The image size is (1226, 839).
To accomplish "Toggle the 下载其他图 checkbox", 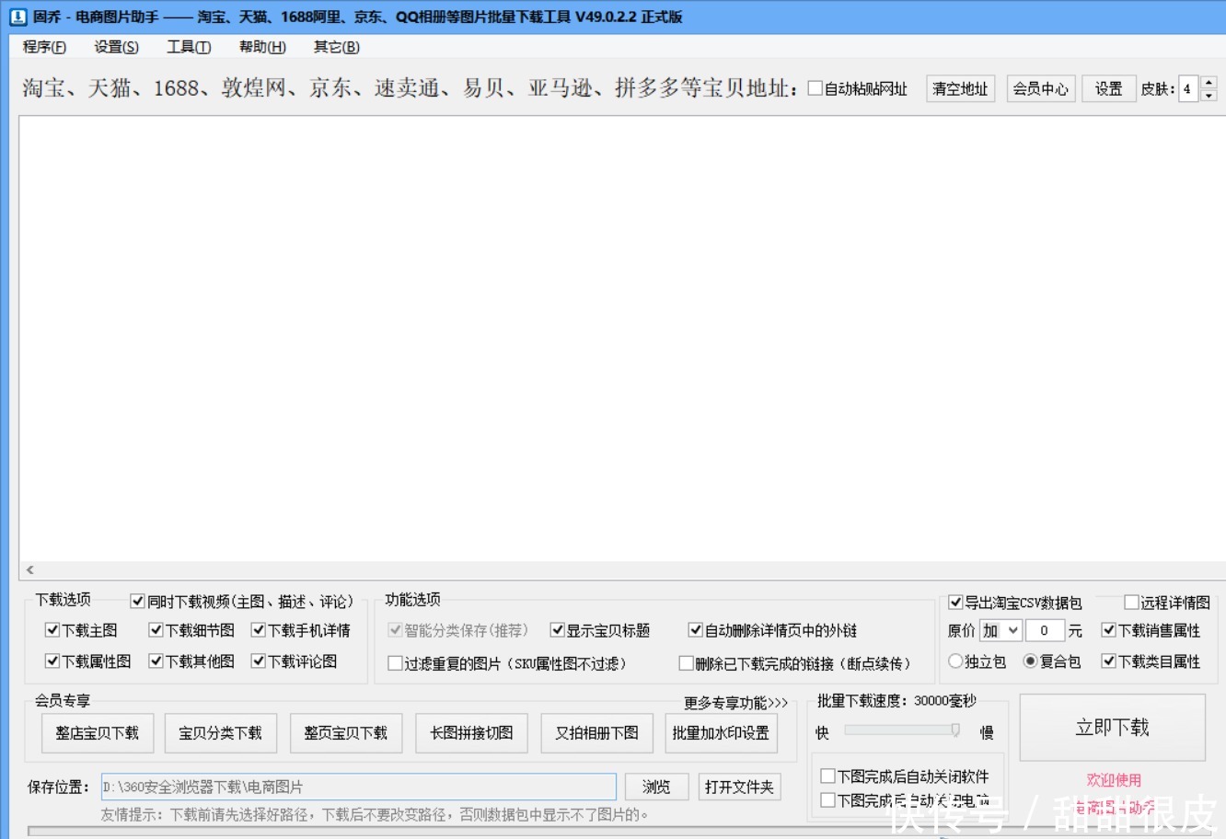I will [156, 661].
